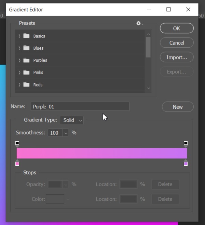Image resolution: width=205 pixels, height=225 pixels.
Task: Select the Blues folder icon
Action: [26, 48]
